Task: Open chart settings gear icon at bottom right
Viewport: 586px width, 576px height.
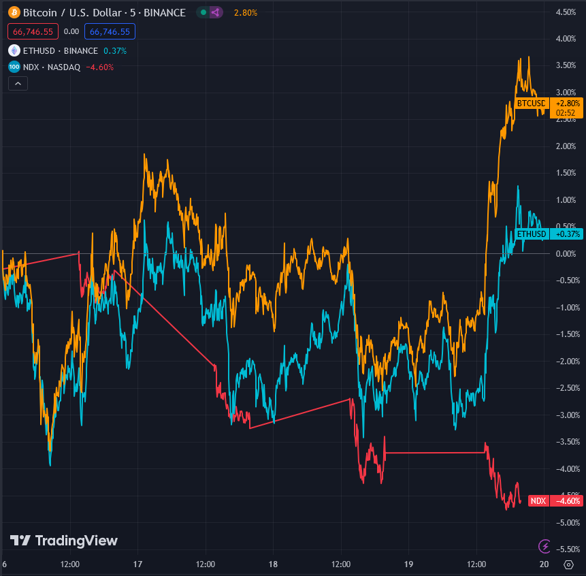Action: [568, 564]
